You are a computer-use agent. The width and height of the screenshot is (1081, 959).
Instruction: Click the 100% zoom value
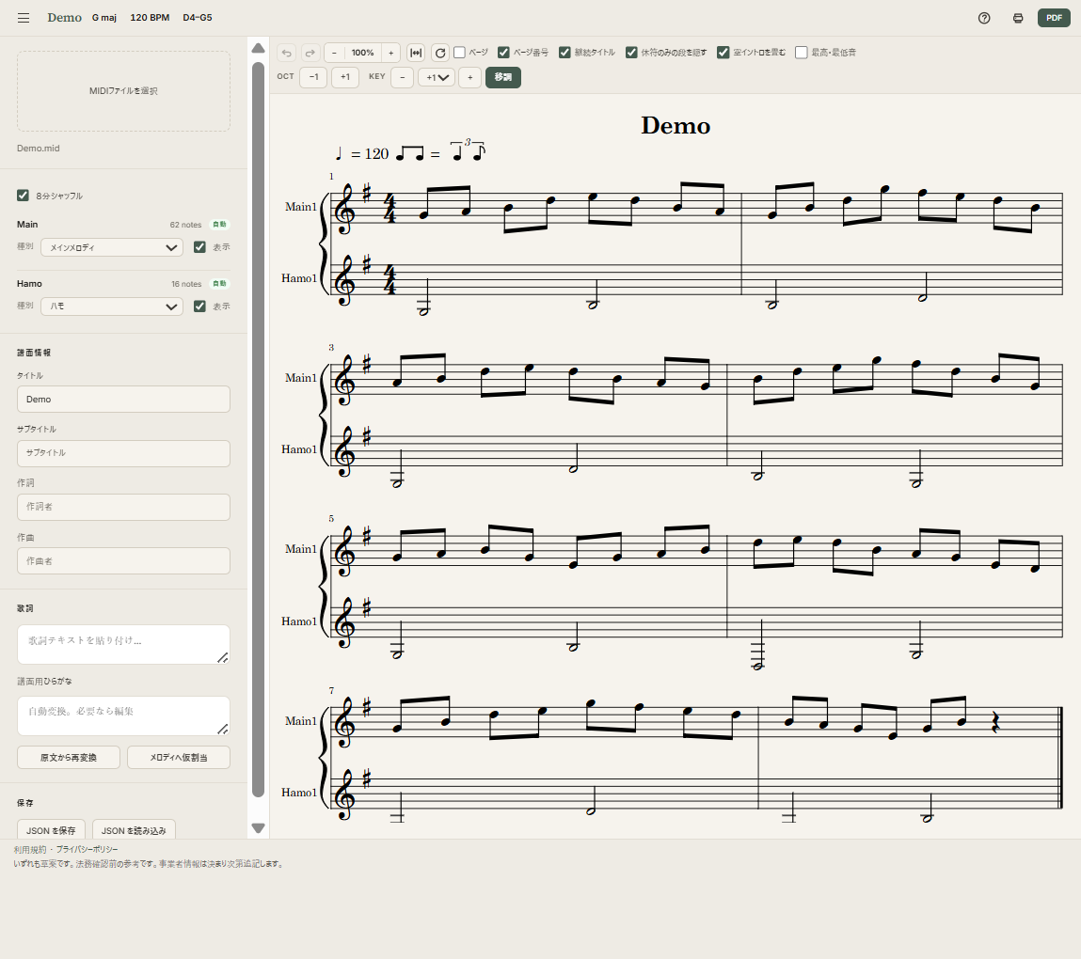362,53
